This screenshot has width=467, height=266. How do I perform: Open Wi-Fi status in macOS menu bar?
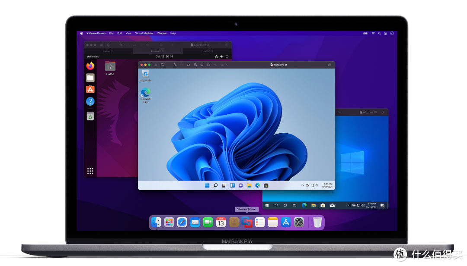point(373,33)
